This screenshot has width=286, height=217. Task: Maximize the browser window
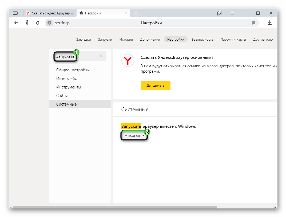[x=258, y=13]
